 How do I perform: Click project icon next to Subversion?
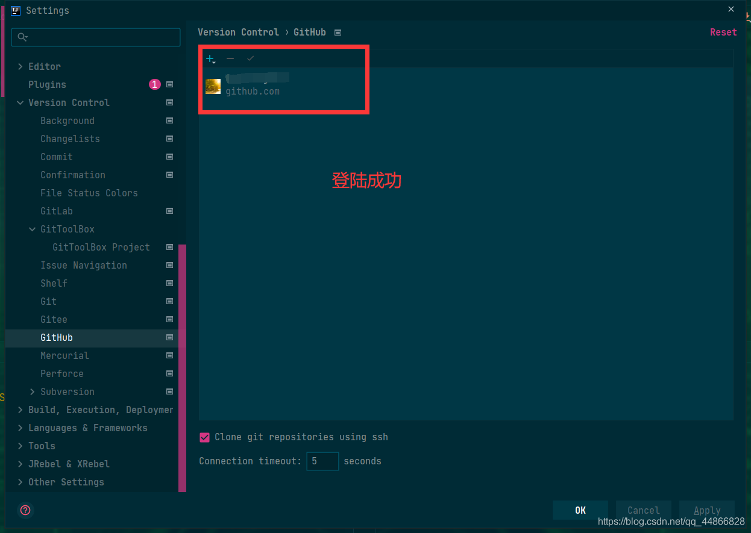pos(170,392)
